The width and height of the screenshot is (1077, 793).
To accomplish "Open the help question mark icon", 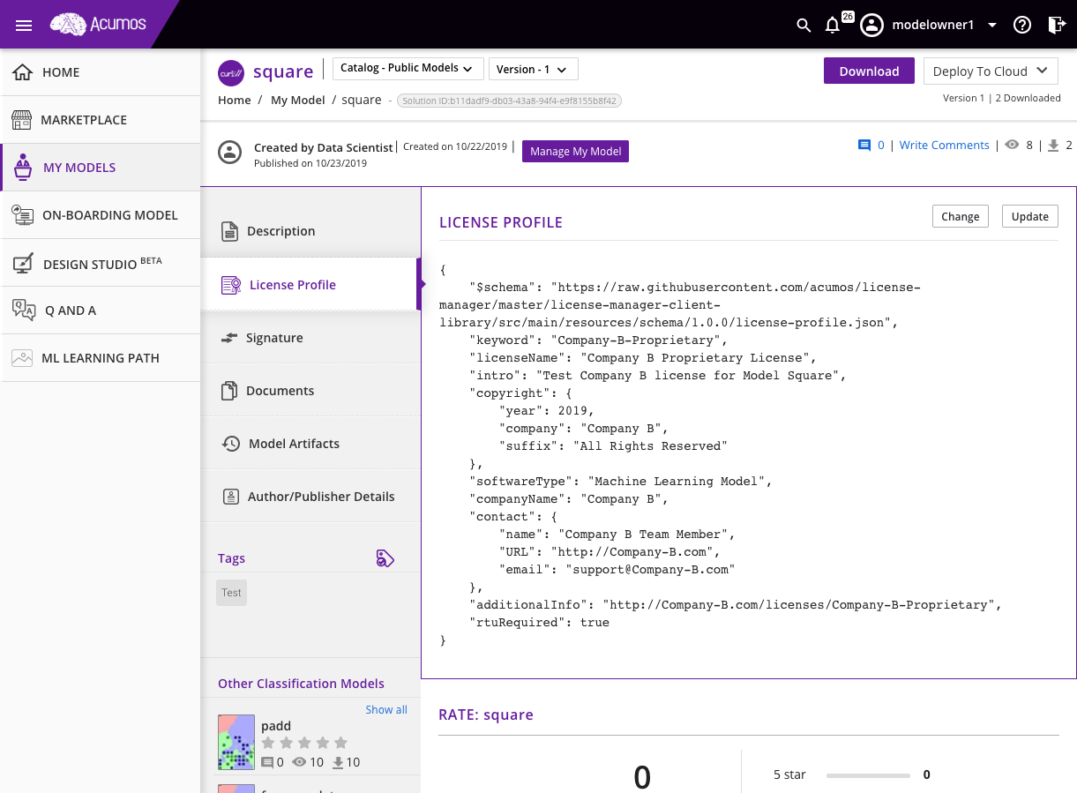I will 1022,25.
